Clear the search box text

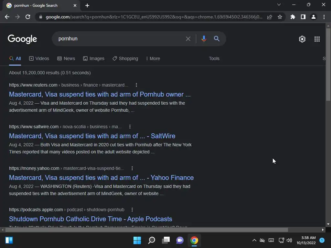click(x=188, y=39)
